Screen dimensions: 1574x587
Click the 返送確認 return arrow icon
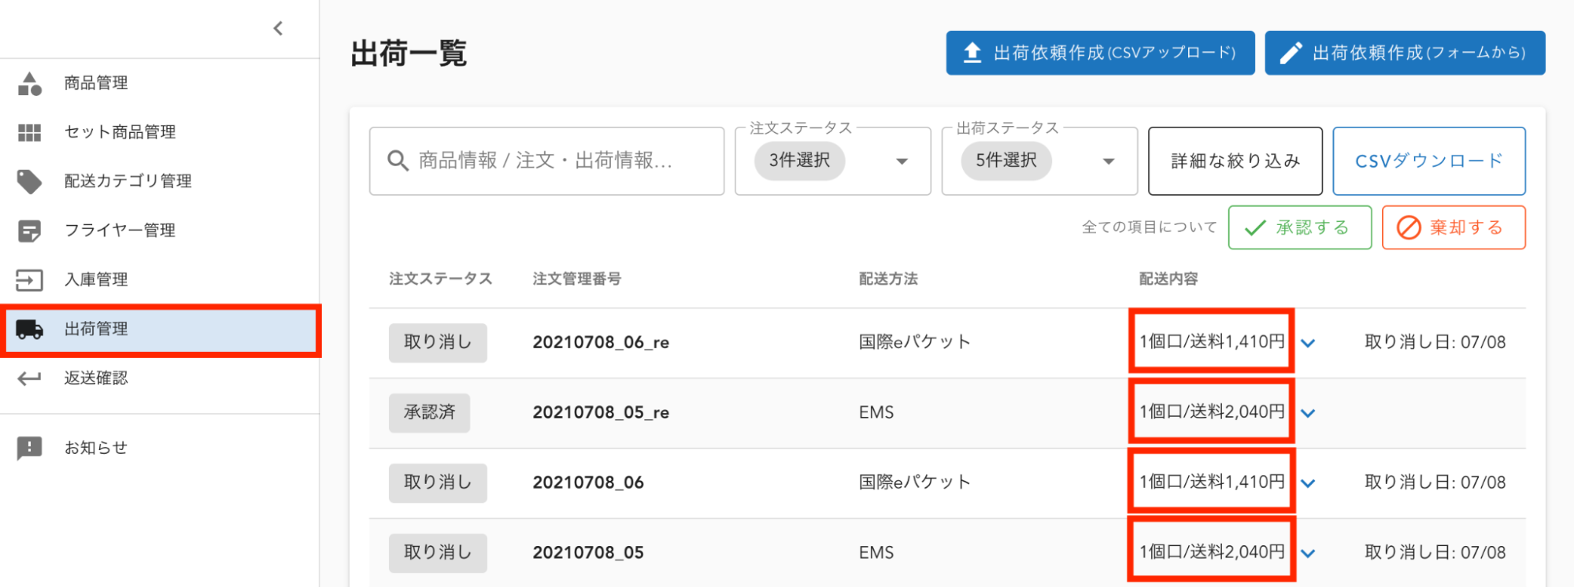click(30, 378)
